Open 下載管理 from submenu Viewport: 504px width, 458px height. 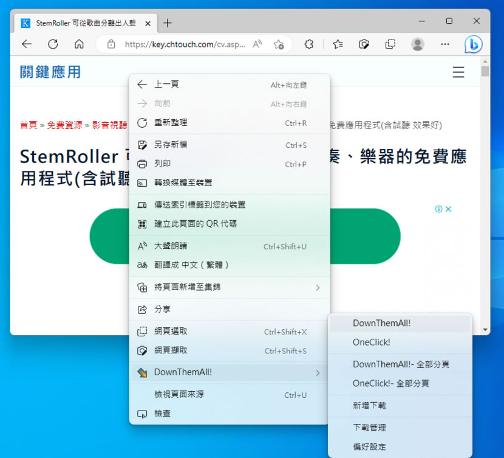tap(400, 428)
